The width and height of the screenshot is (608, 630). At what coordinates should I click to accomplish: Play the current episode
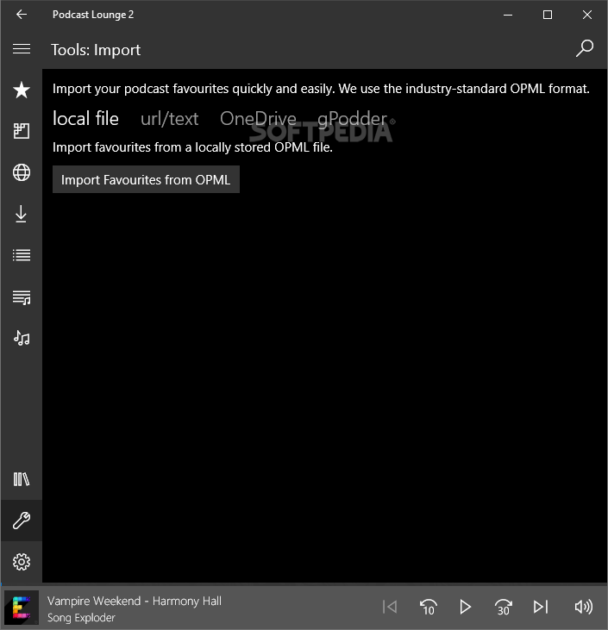pos(465,607)
